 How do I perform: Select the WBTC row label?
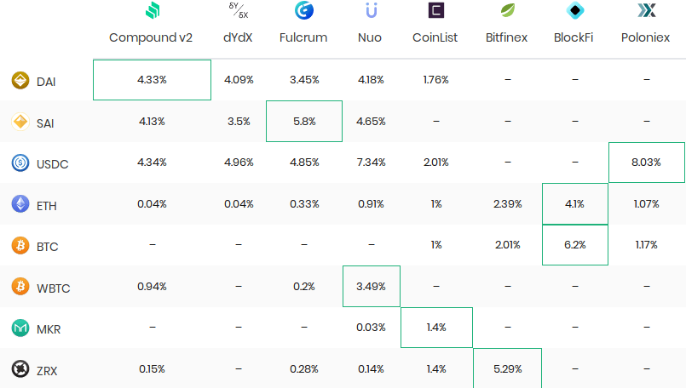click(x=53, y=288)
